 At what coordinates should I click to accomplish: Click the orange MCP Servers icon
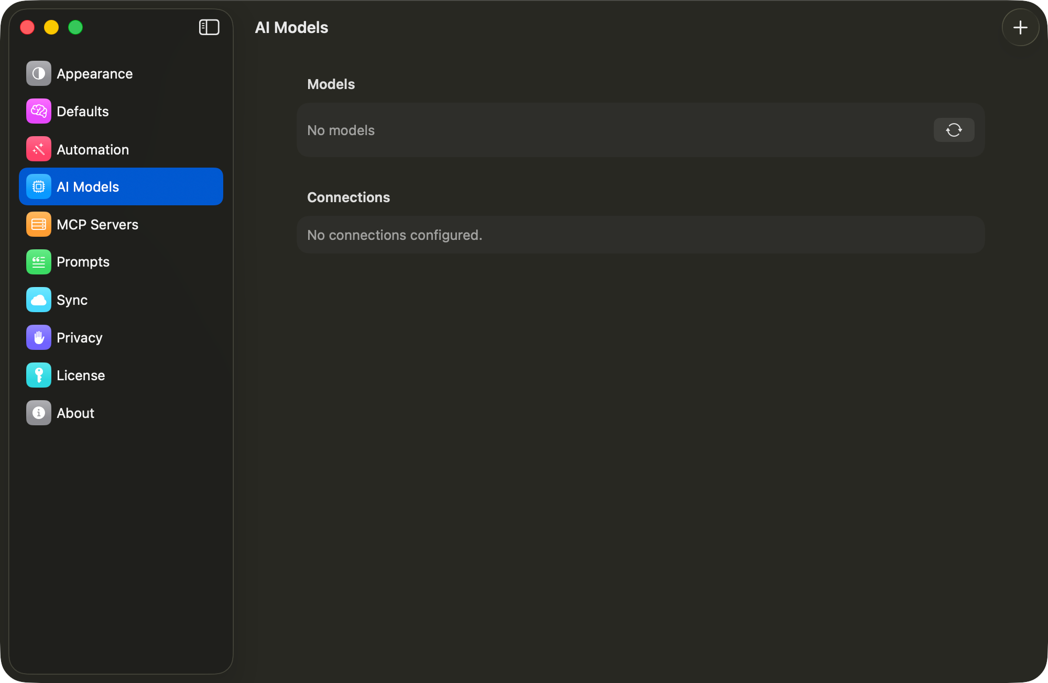pos(39,225)
